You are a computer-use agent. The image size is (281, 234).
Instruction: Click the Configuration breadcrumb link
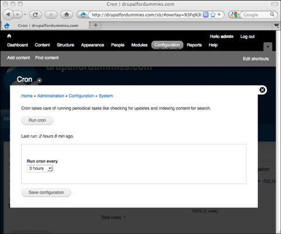tap(81, 96)
